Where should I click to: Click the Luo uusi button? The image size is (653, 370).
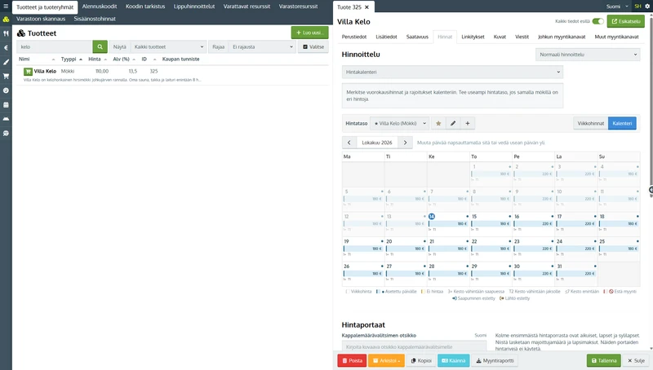tap(310, 33)
